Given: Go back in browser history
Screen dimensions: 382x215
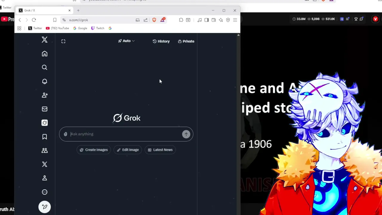Looking at the screenshot, I should point(20,20).
